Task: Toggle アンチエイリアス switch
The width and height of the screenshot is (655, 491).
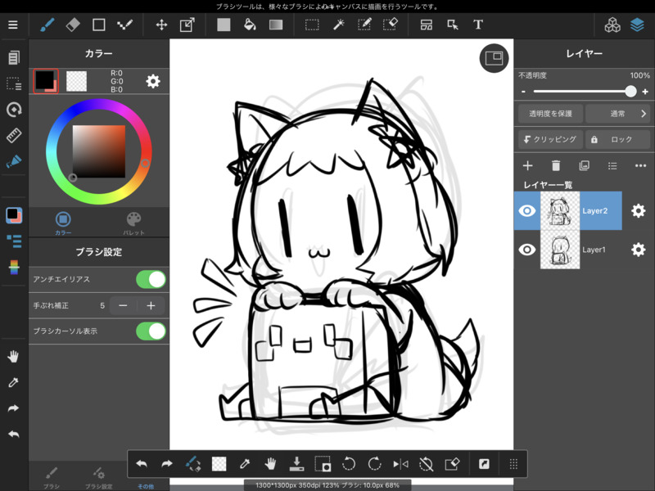Action: click(151, 279)
